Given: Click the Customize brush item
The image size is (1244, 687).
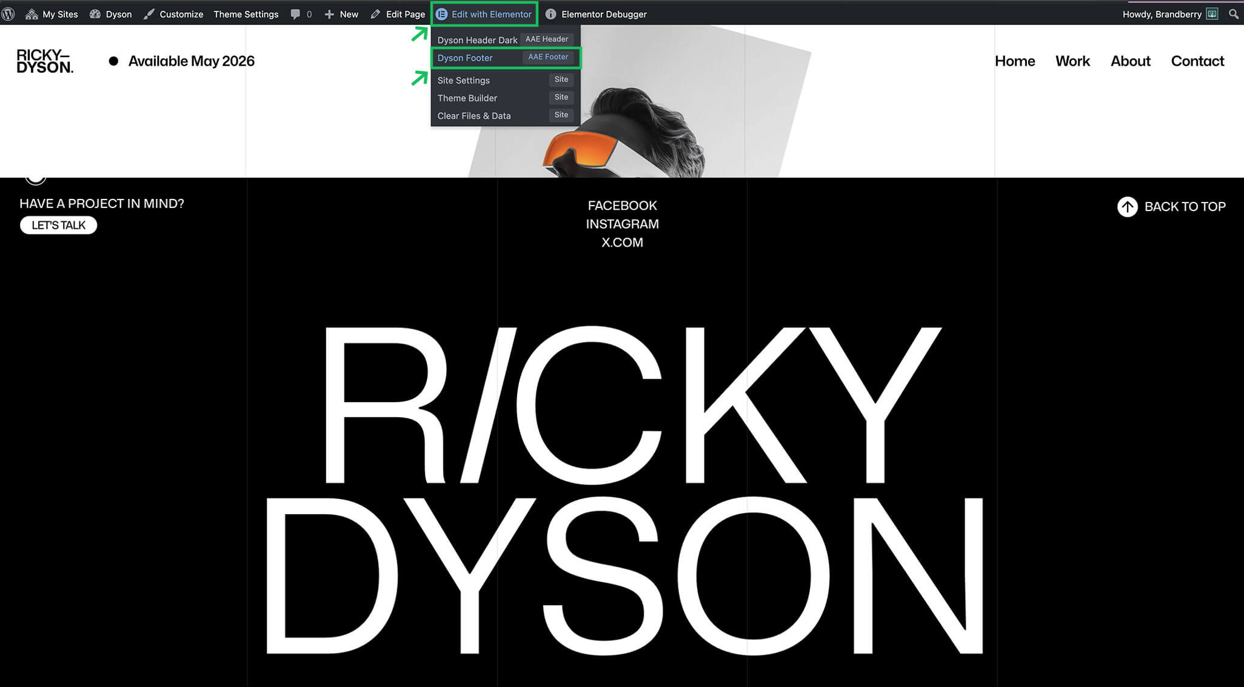Looking at the screenshot, I should [x=173, y=14].
